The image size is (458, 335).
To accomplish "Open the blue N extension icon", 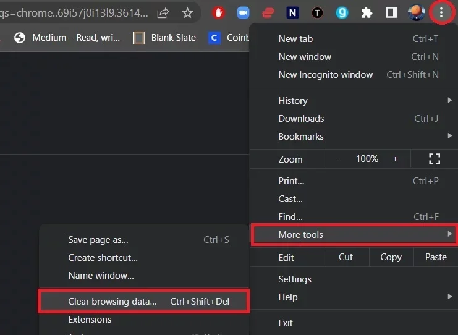I will point(292,13).
